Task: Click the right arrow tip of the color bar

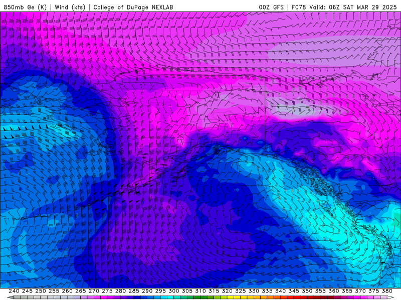Action: coord(391,297)
